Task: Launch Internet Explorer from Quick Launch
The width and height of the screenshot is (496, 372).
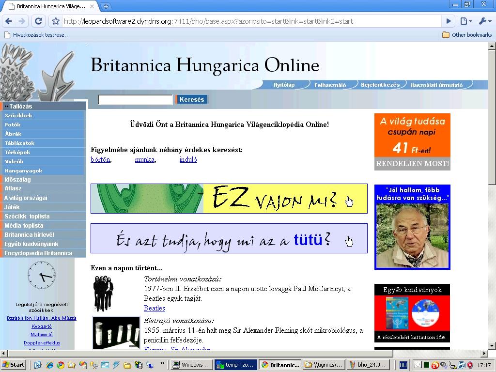Action: 50,365
